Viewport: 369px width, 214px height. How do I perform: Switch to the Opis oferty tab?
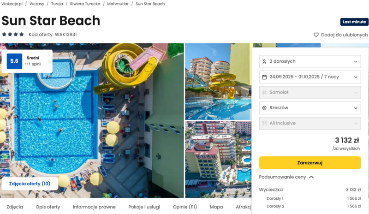coord(48,207)
